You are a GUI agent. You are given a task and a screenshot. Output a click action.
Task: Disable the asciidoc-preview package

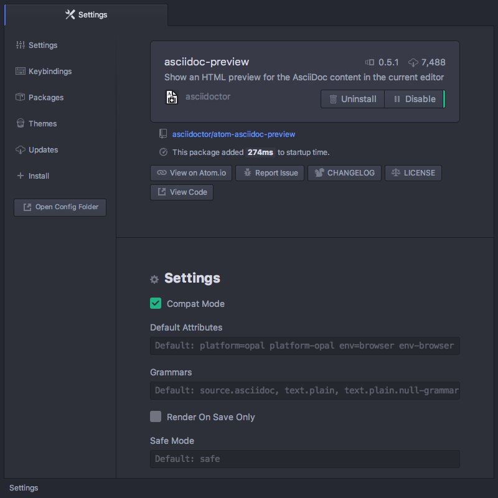tap(418, 98)
